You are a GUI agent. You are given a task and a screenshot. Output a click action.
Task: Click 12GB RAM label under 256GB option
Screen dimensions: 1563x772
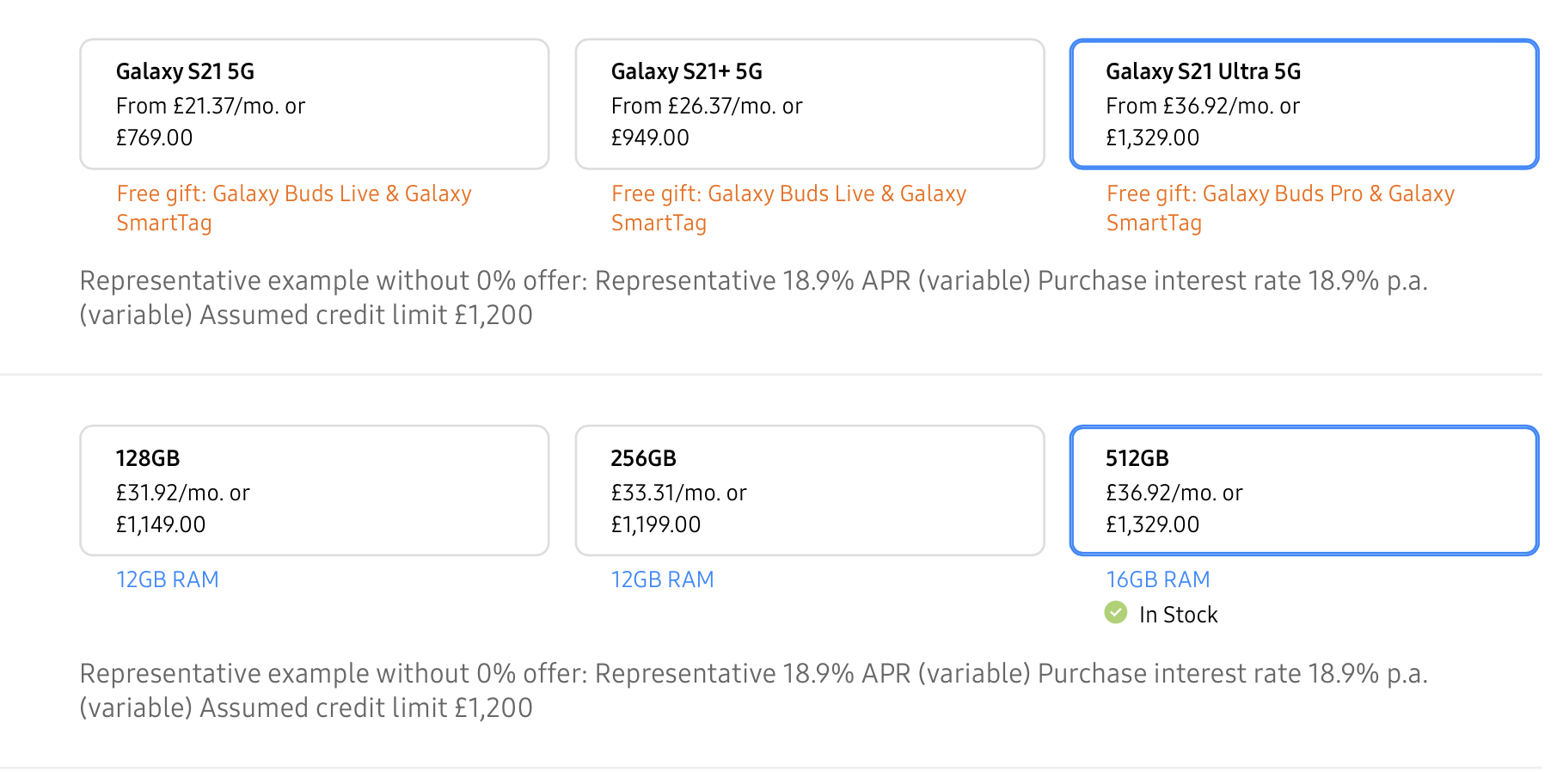[662, 579]
